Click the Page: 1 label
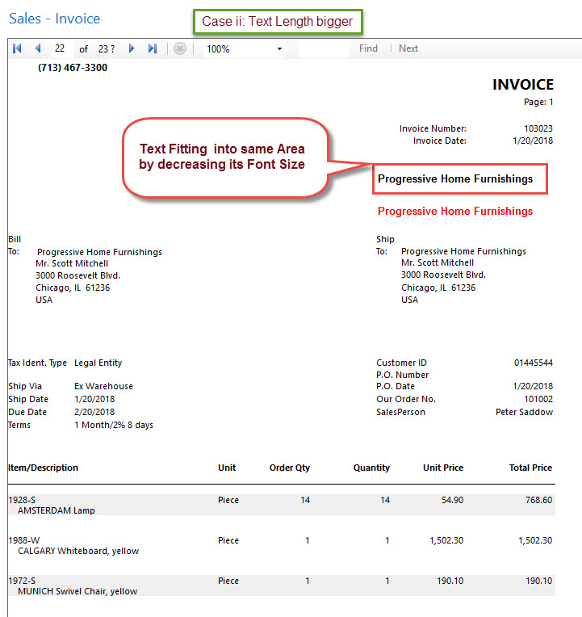The height and width of the screenshot is (617, 582). point(538,103)
